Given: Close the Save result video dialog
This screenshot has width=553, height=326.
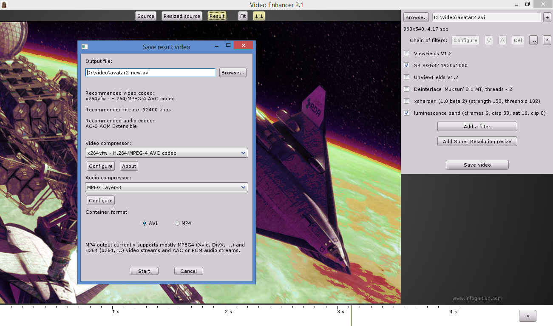Looking at the screenshot, I should [243, 45].
